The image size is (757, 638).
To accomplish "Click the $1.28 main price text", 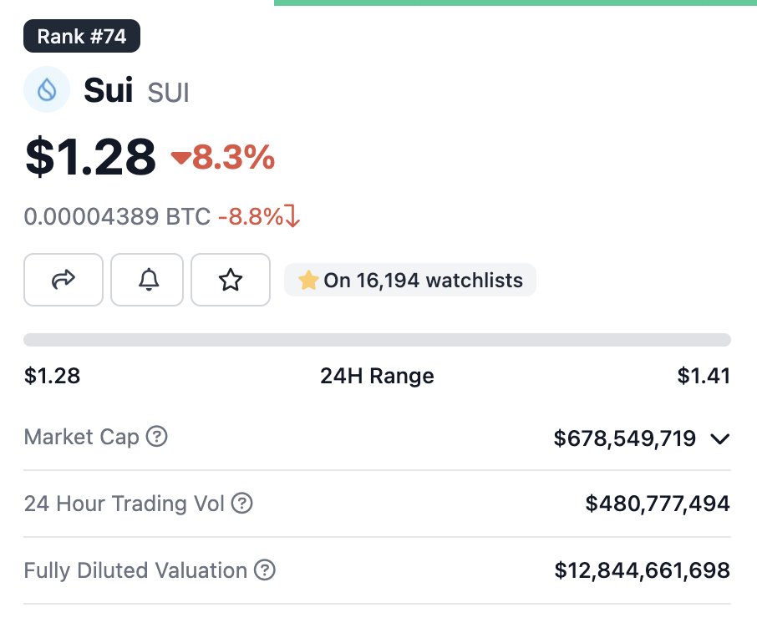I will point(90,156).
